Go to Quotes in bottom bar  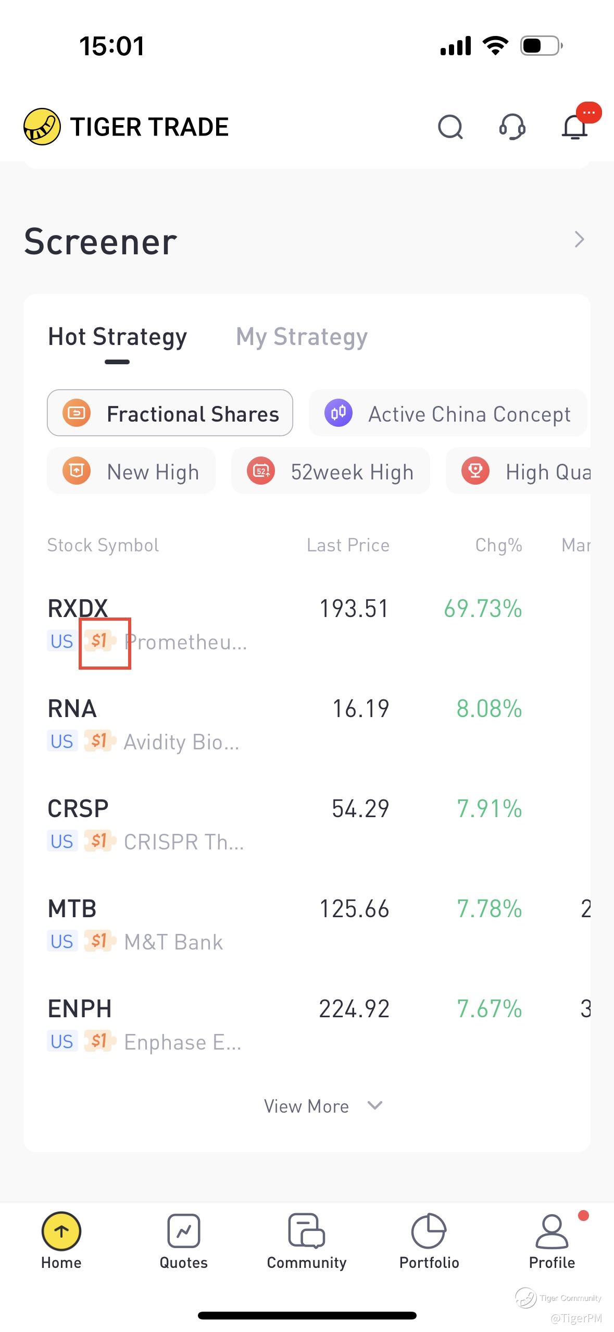coord(184,1241)
